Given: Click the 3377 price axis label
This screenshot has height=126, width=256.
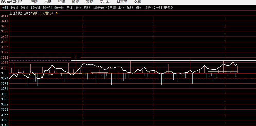Looking at the screenshot, I should point(4,78).
